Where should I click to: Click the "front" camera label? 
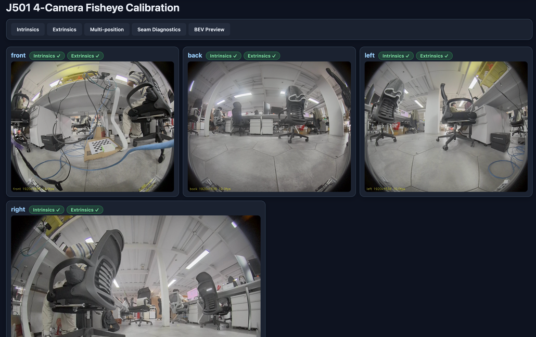tap(18, 55)
